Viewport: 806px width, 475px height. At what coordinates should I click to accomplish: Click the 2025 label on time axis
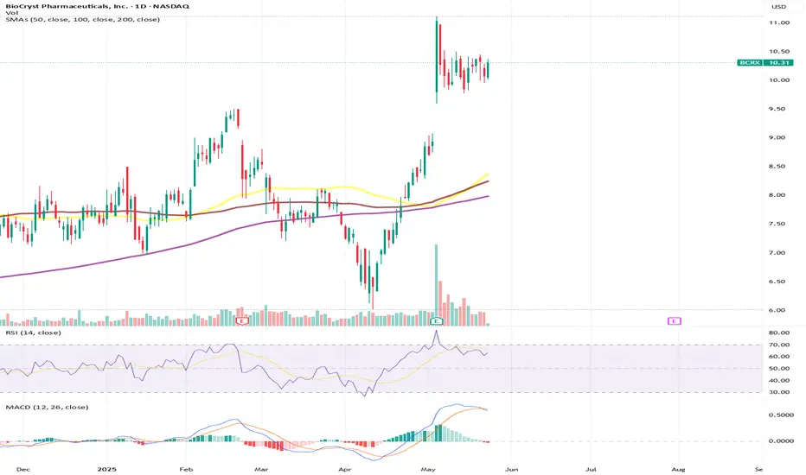107,469
